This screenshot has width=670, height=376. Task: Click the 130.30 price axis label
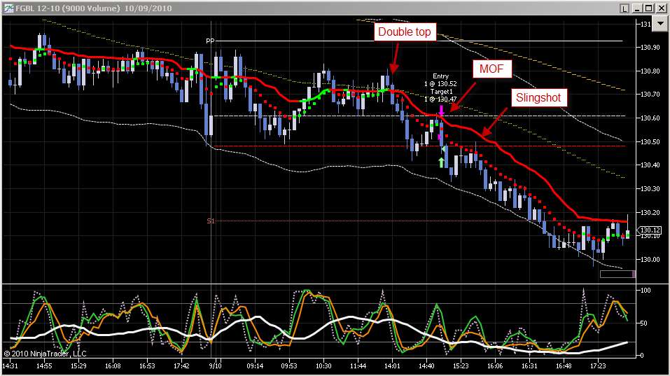pyautogui.click(x=650, y=188)
